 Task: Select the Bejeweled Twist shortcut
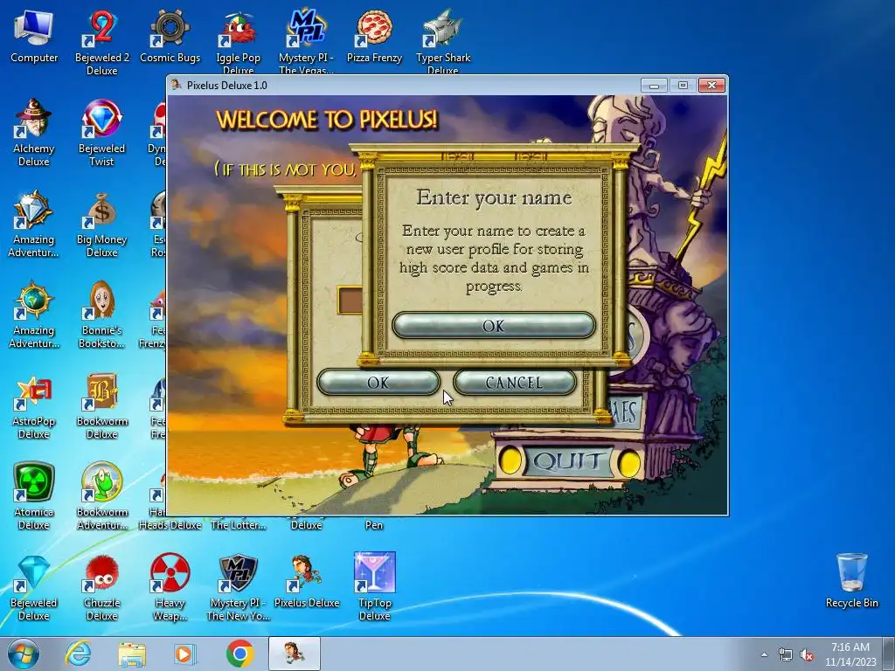[101, 134]
